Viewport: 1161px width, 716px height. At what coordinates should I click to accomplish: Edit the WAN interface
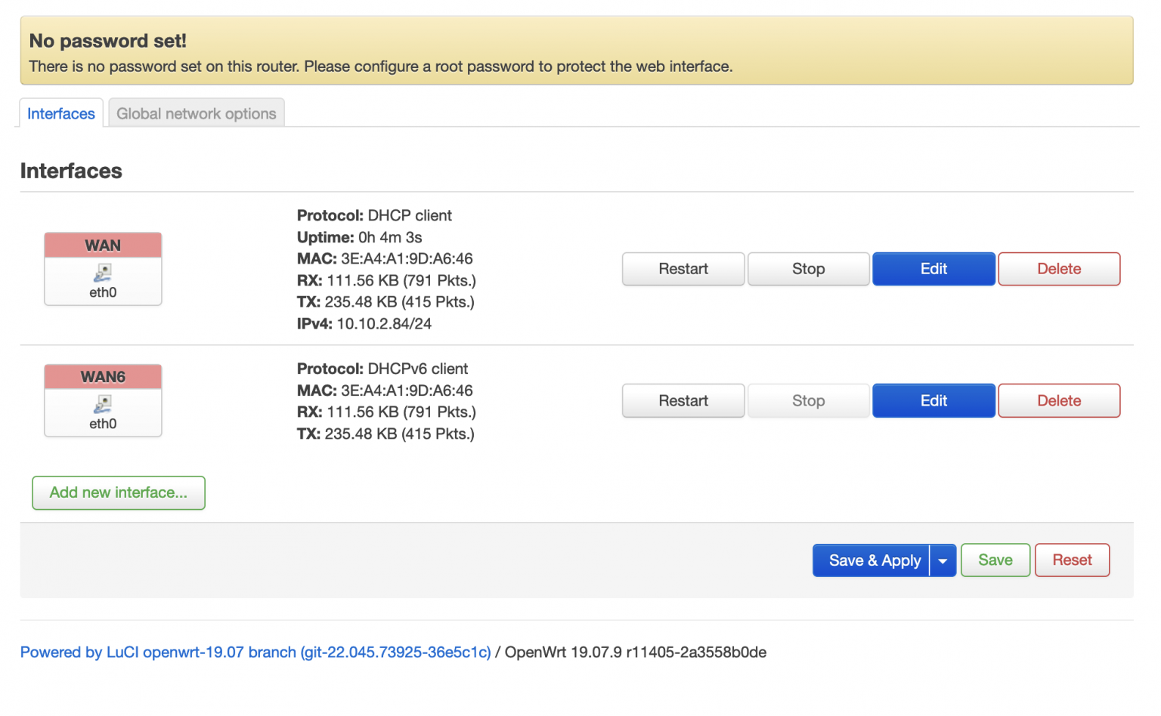pos(933,269)
